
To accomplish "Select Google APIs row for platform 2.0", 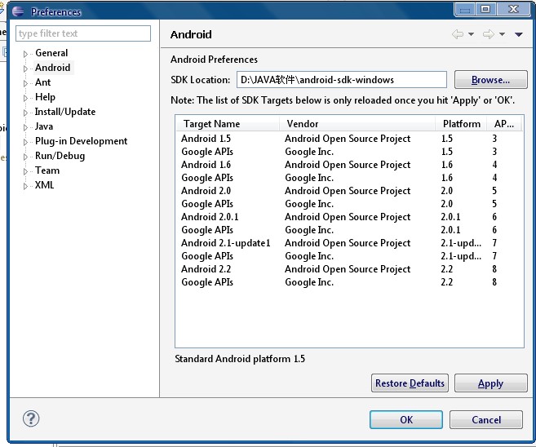I will 349,204.
